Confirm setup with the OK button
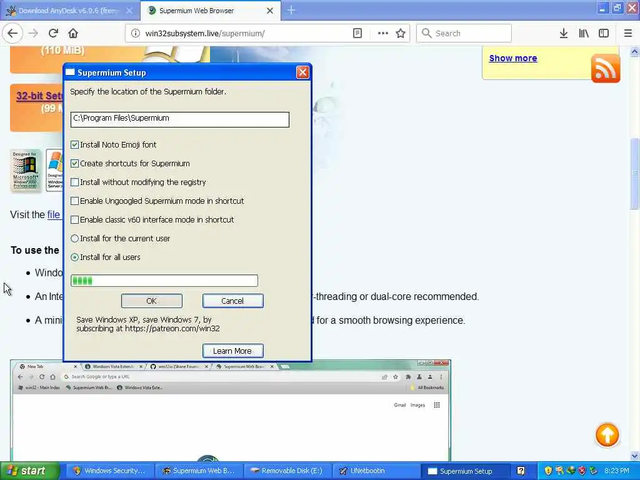The image size is (640, 480). (151, 301)
